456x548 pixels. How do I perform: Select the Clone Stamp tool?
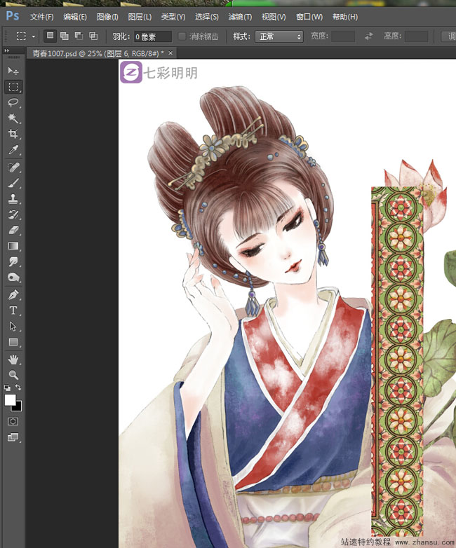point(13,199)
